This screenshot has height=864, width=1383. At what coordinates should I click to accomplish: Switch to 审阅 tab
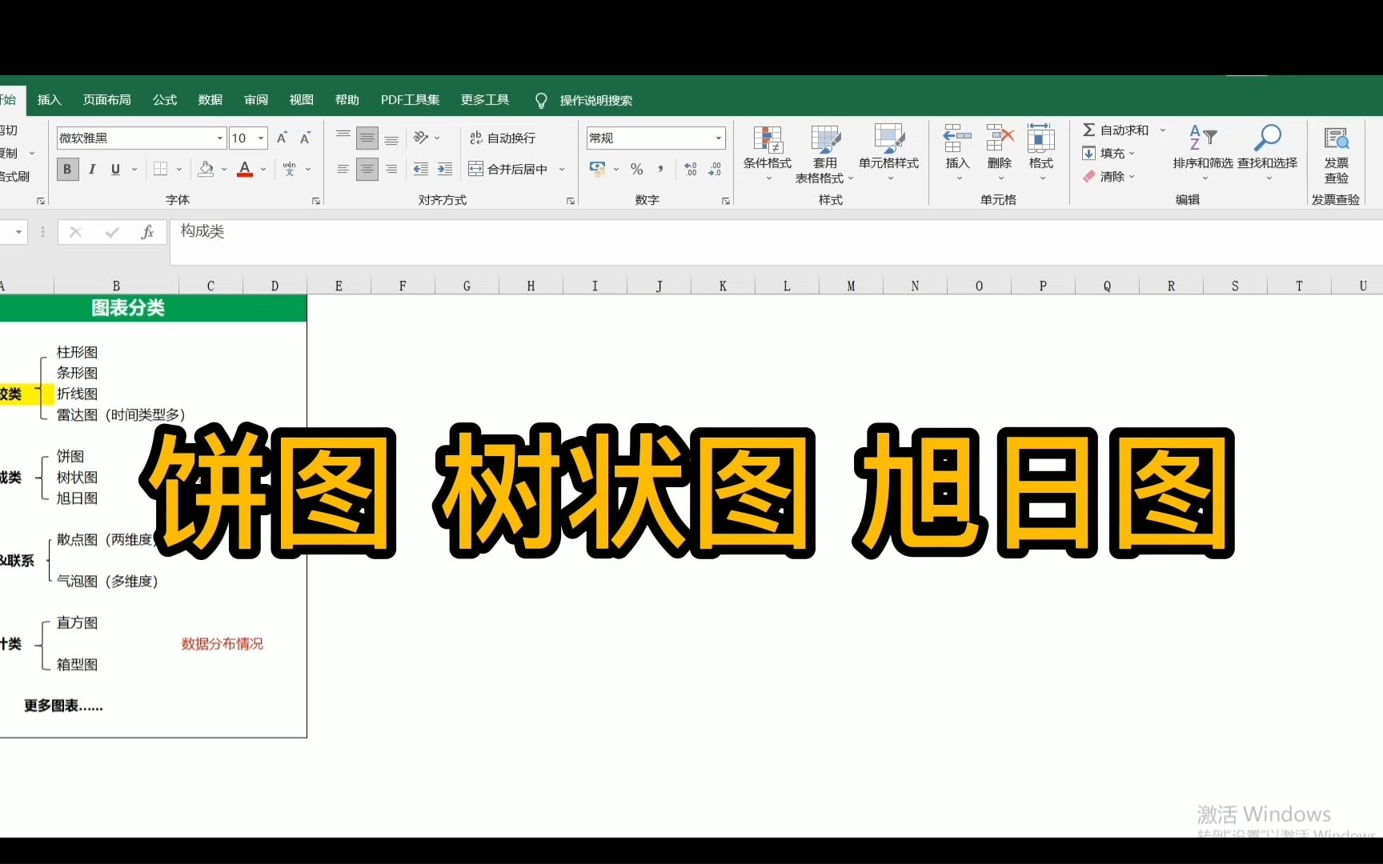(x=256, y=100)
